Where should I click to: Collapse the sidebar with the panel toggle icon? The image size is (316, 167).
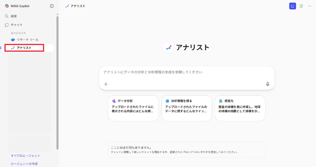52,6
